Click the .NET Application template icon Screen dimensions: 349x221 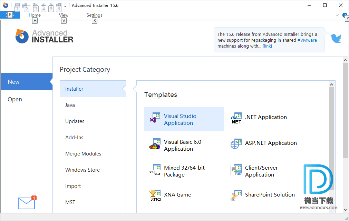236,118
